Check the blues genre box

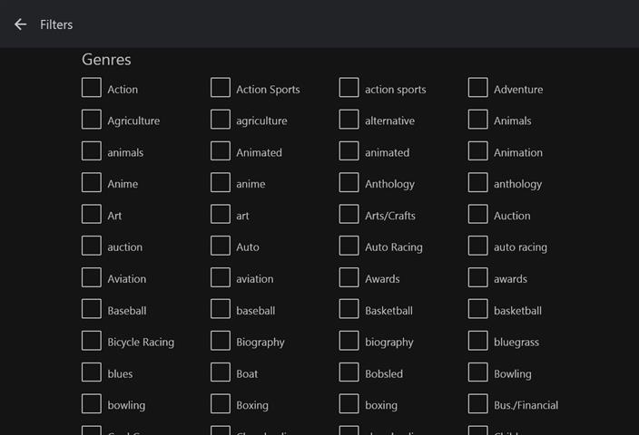92,373
